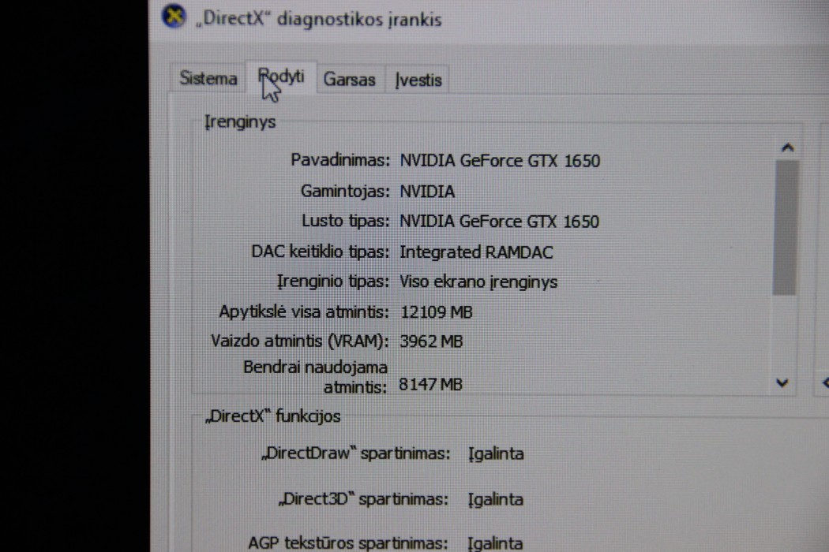The width and height of the screenshot is (829, 552).
Task: Click the Gamintojas label
Action: (x=345, y=191)
